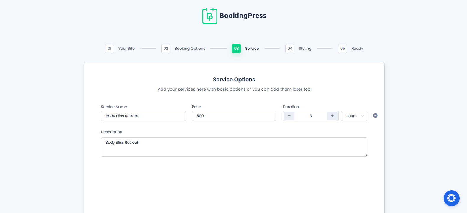Focus the Price field showing 500
Image resolution: width=467 pixels, height=213 pixels.
234,116
